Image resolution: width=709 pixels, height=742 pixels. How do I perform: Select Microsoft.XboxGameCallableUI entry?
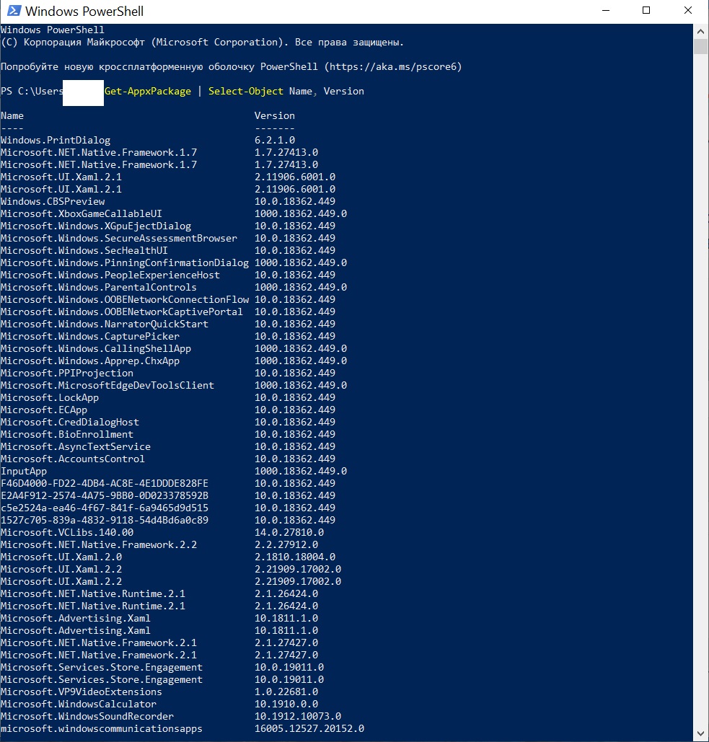(82, 214)
